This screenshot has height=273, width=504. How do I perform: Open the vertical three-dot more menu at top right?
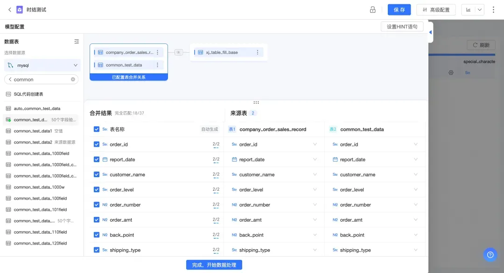click(x=494, y=10)
